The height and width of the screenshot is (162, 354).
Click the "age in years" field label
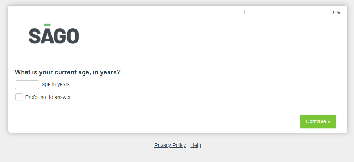point(56,84)
